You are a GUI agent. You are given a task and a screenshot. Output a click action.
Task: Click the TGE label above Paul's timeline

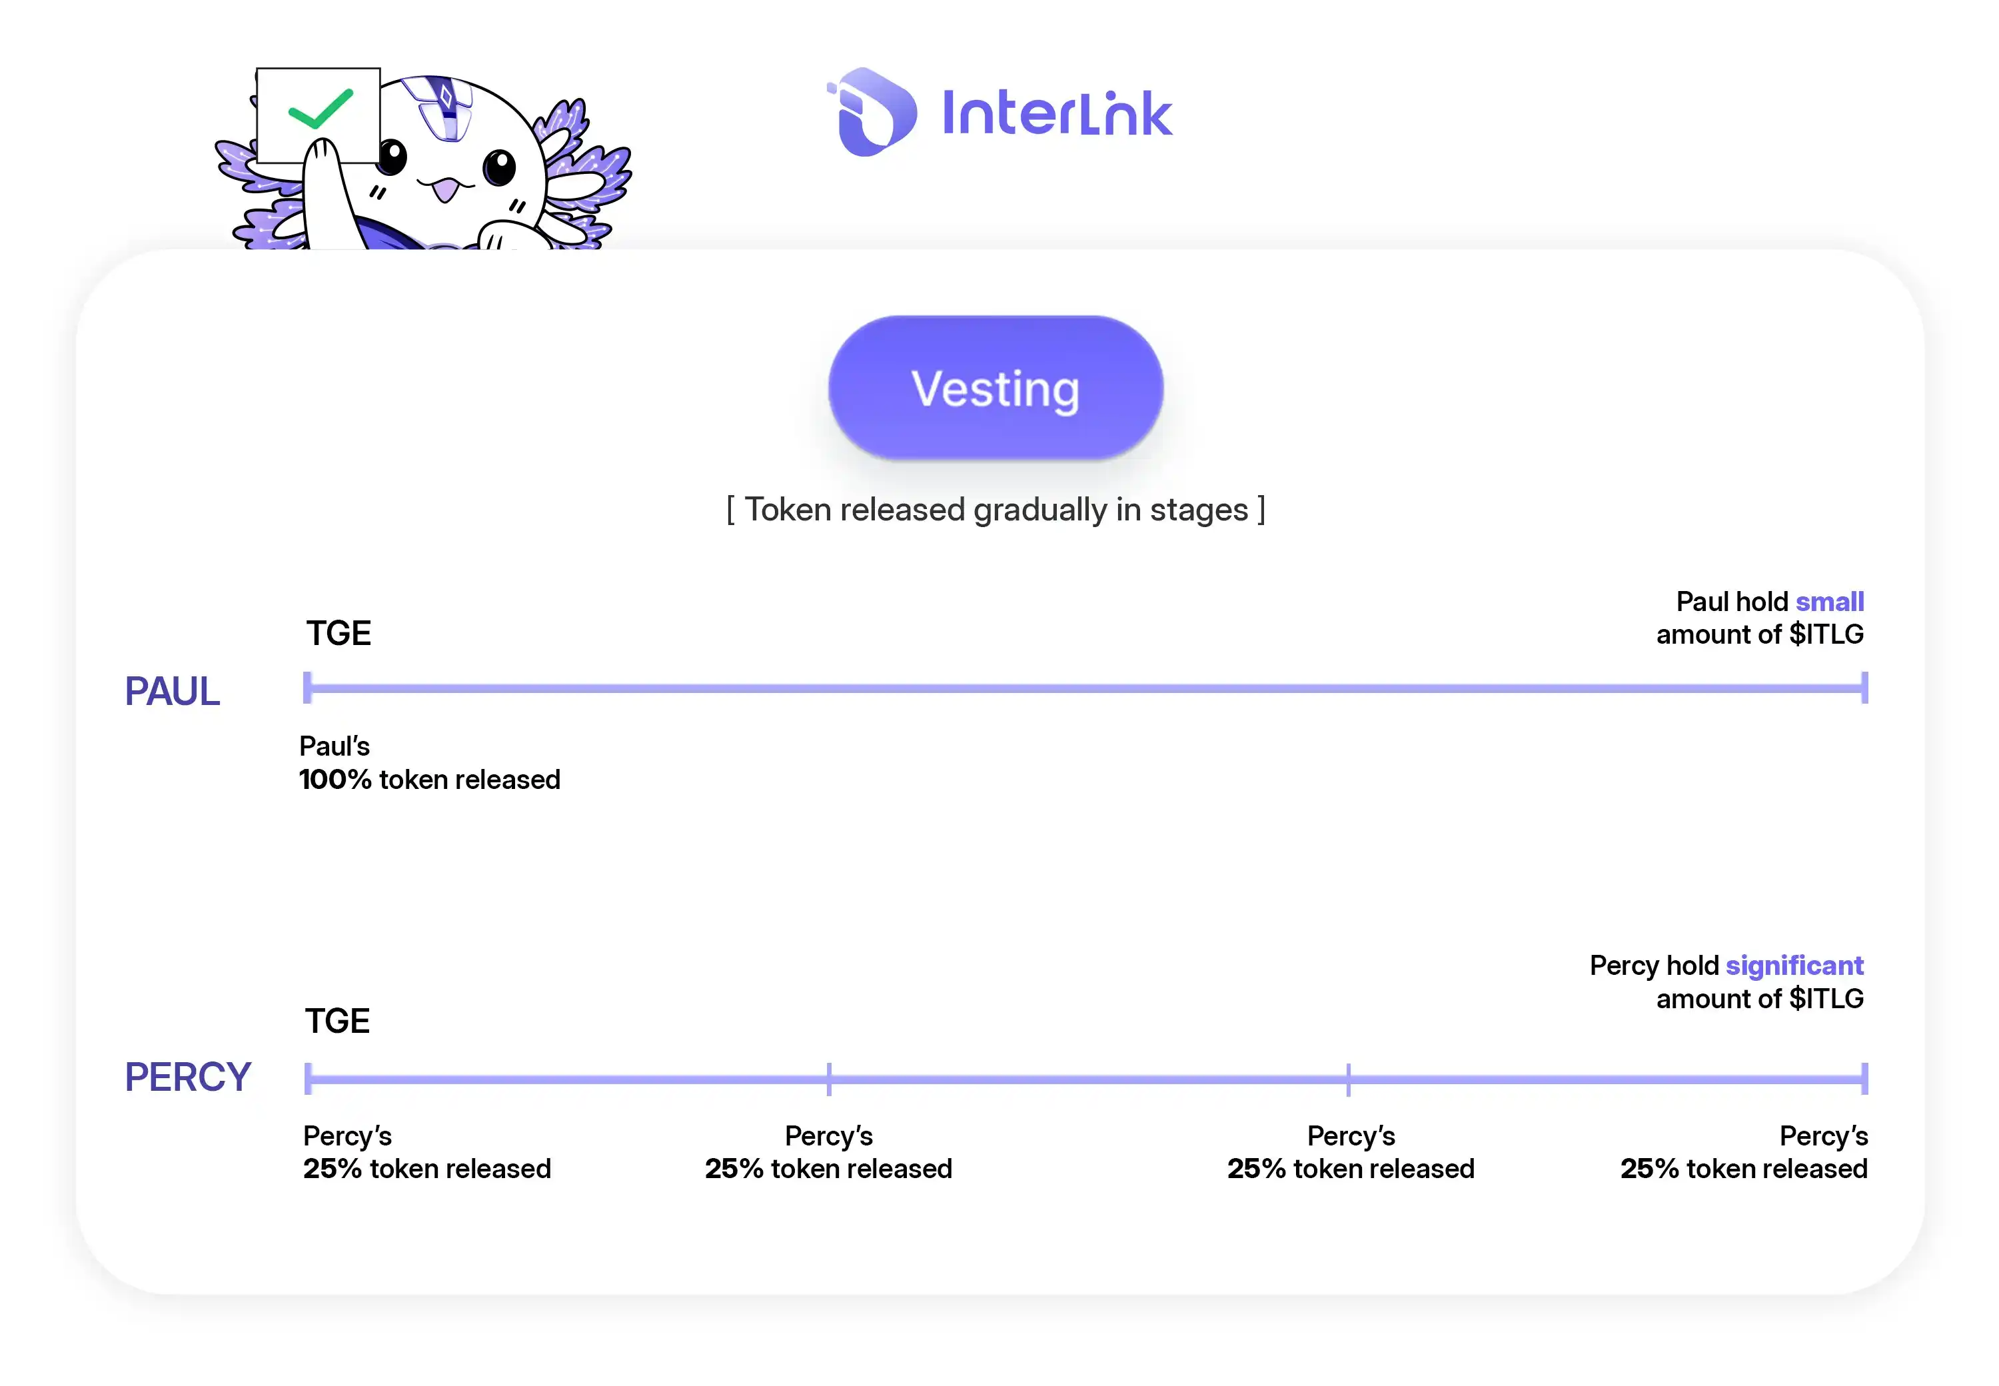coord(338,633)
